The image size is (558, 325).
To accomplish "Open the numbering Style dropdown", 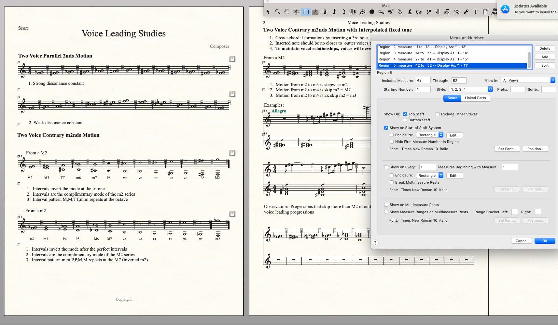I will click(x=470, y=89).
